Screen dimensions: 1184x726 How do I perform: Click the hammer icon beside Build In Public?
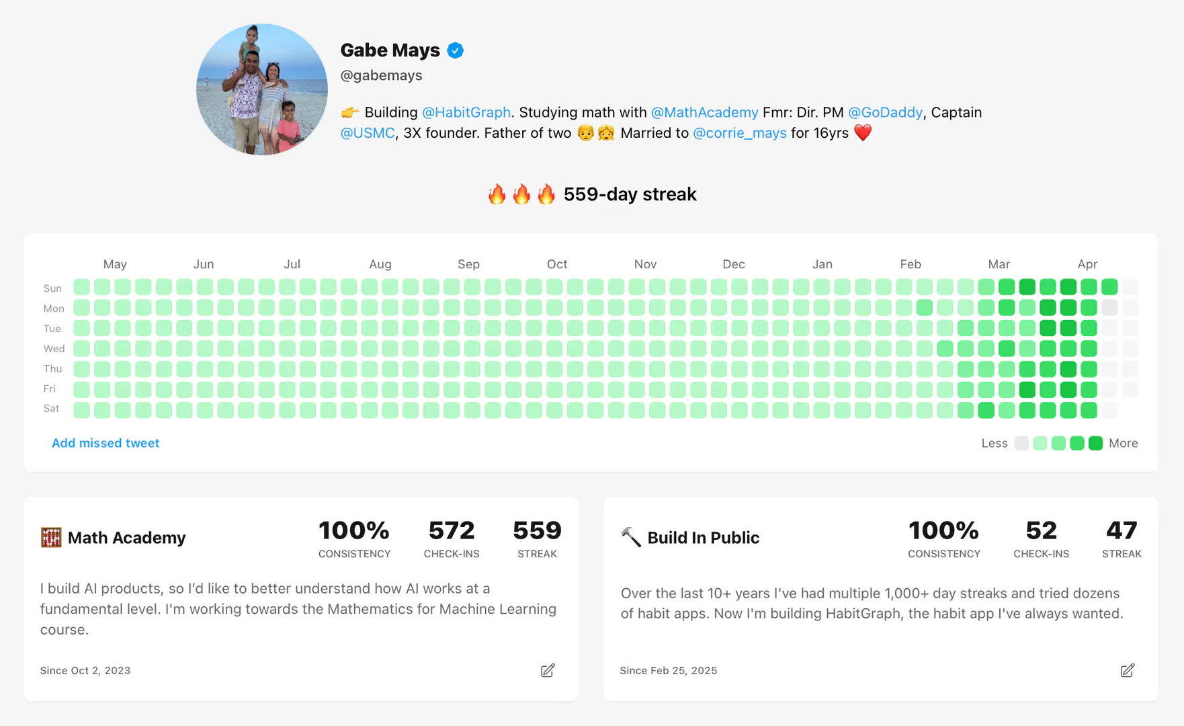pyautogui.click(x=631, y=537)
